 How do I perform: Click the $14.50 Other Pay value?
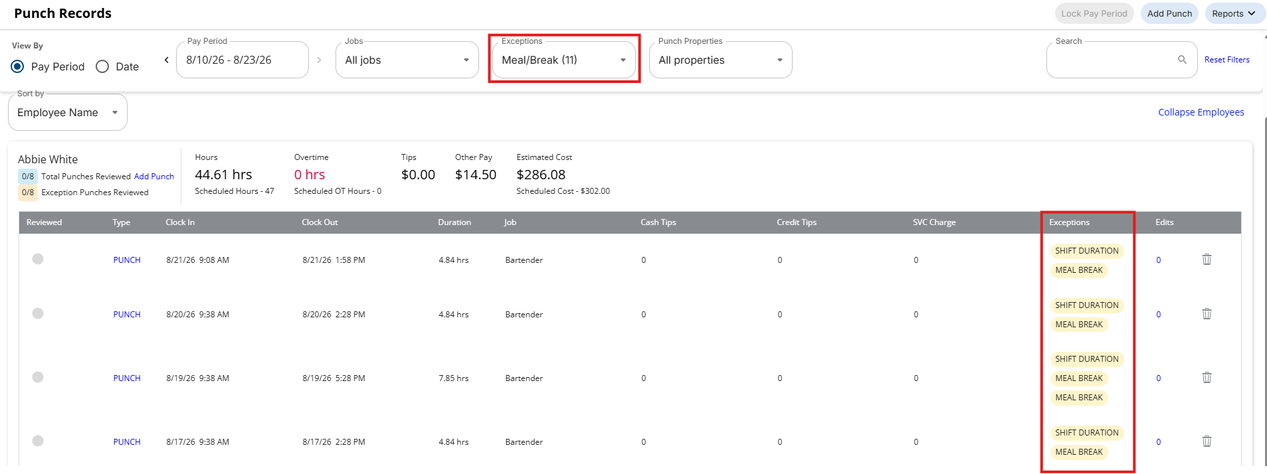476,175
